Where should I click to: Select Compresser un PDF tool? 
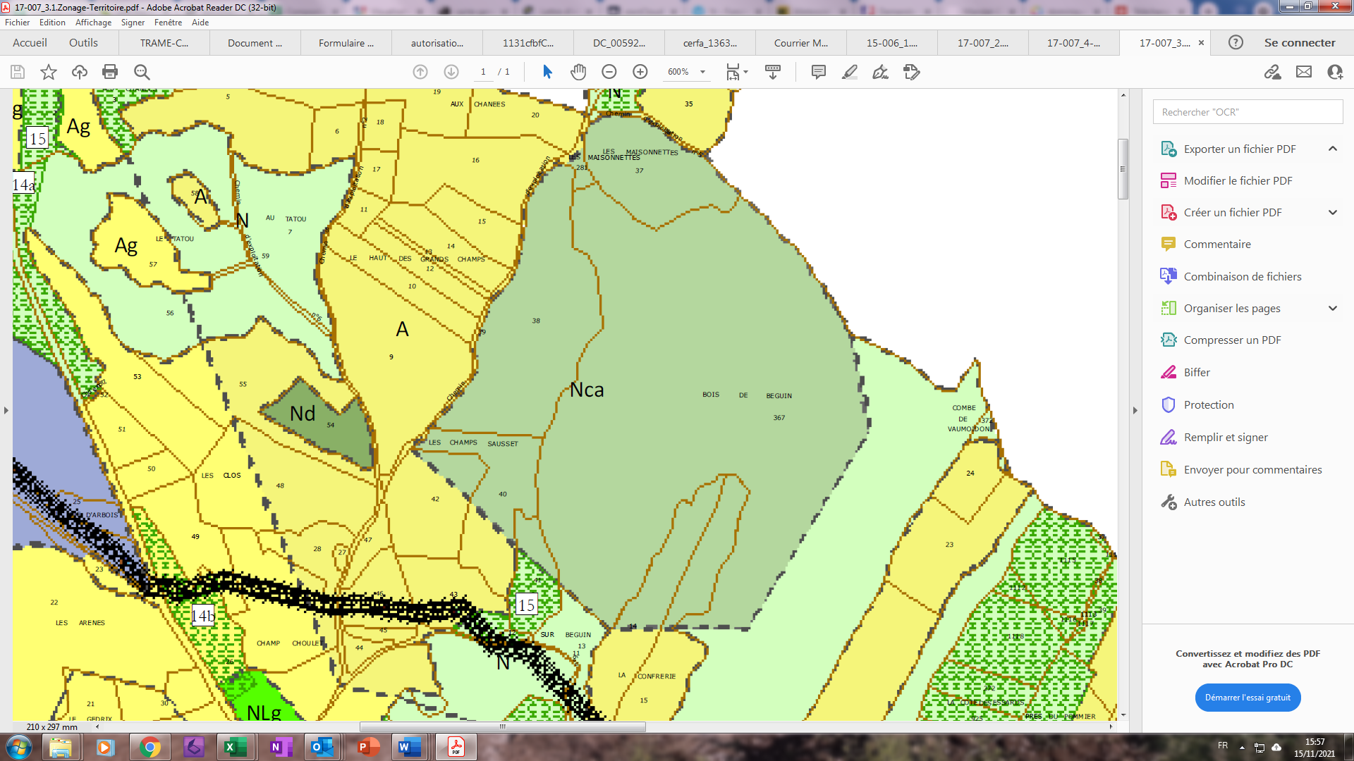tap(1231, 340)
